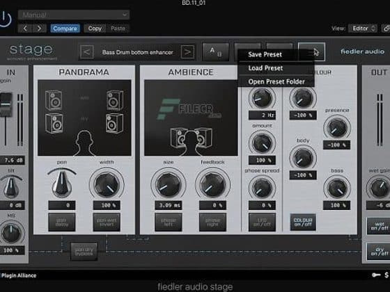
Task: Click the pan value field showing 0
Action: (x=62, y=205)
